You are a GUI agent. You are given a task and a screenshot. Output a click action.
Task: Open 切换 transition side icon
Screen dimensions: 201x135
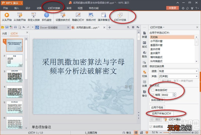[x=144, y=74]
